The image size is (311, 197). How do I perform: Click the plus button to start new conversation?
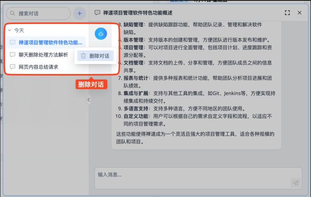pyautogui.click(x=79, y=13)
